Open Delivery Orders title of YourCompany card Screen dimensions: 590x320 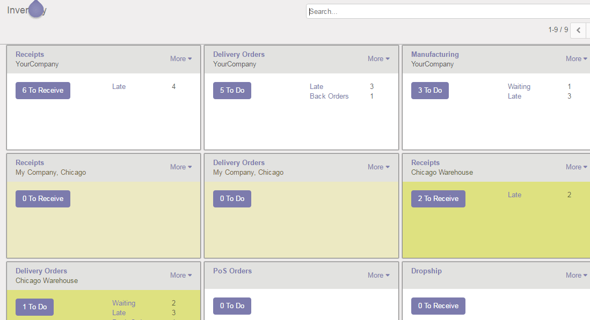tap(239, 55)
